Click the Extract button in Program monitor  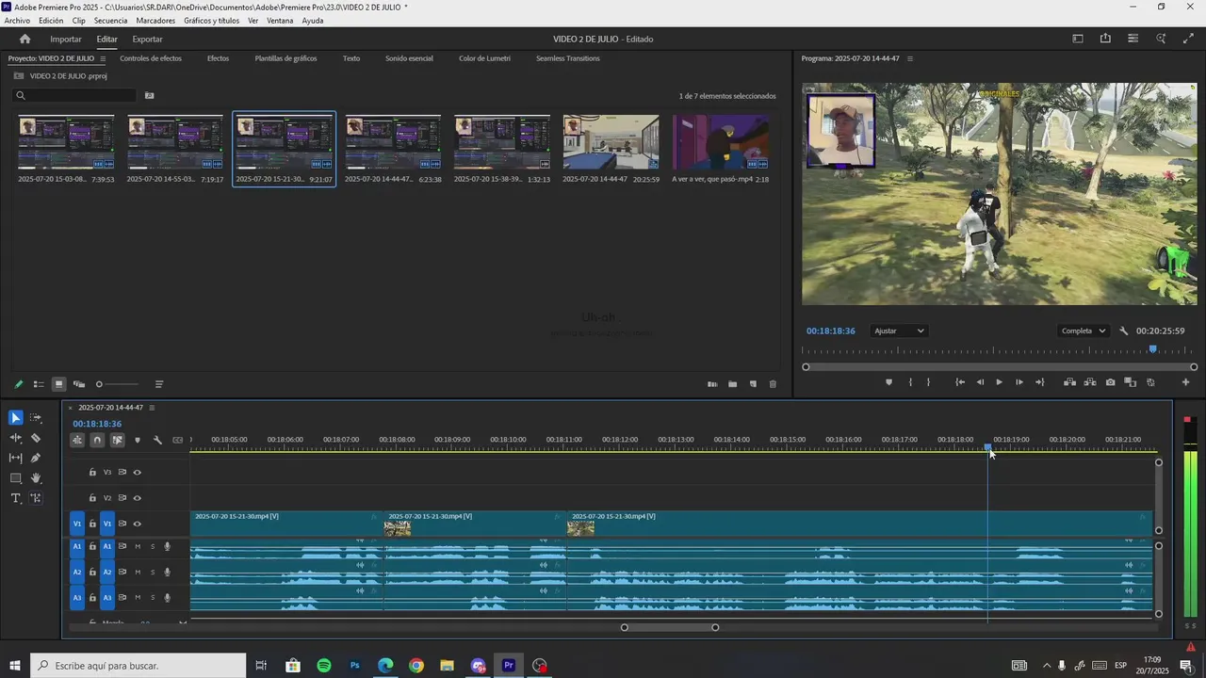pyautogui.click(x=1090, y=382)
